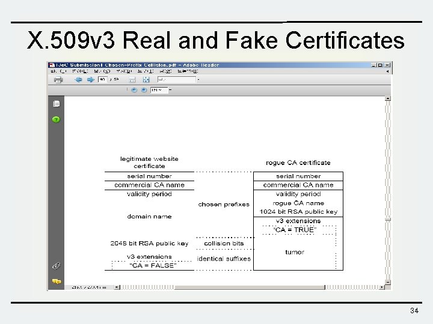433x324 pixels.
Task: Open the View (보기) menu
Action: coord(102,71)
